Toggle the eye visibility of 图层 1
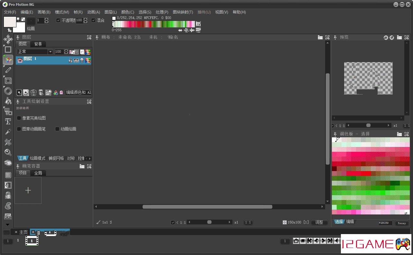The image size is (413, 255). click(x=20, y=60)
